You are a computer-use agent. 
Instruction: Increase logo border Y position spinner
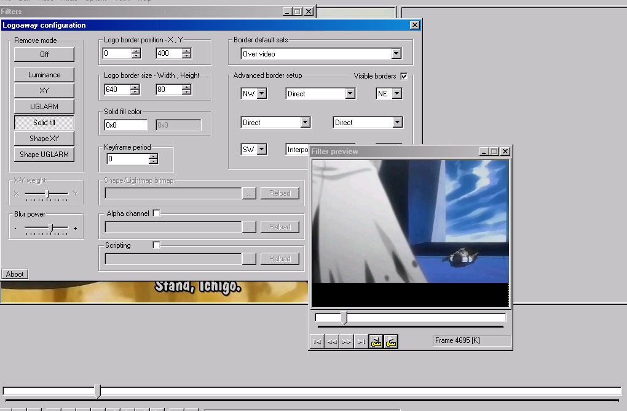point(187,51)
